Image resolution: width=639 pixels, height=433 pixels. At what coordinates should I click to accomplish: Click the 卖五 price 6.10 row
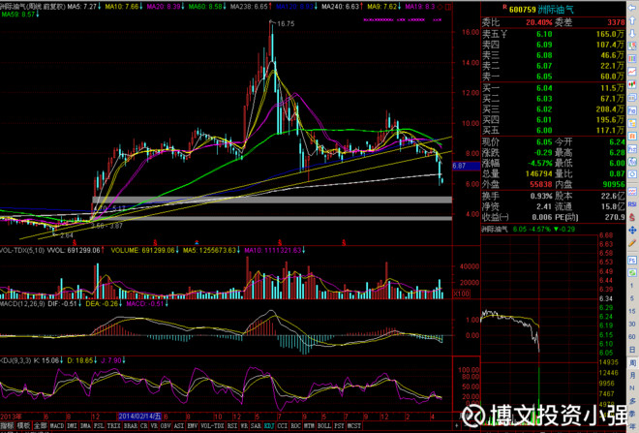[x=553, y=34]
